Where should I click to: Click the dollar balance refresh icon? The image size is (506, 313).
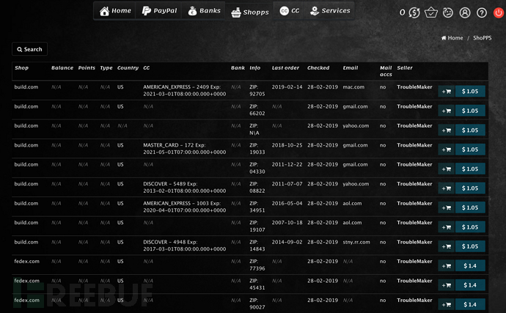(x=414, y=13)
